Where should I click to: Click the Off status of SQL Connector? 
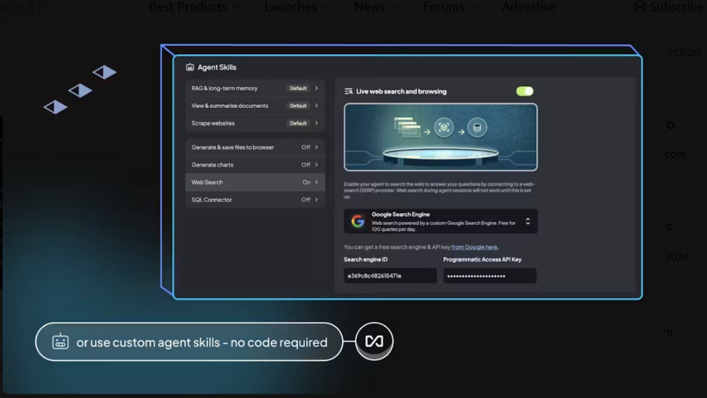tap(306, 200)
